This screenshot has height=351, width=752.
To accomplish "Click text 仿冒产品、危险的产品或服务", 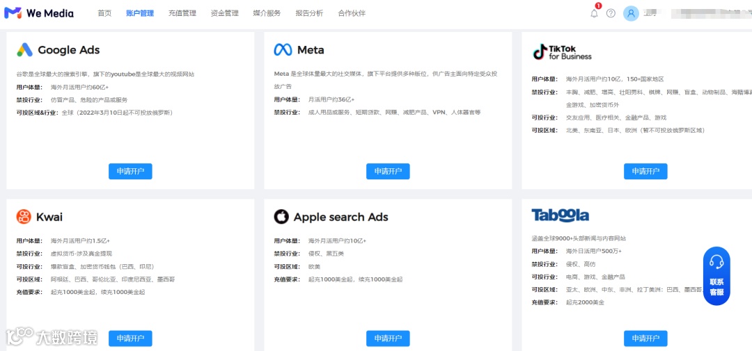I will coord(89,100).
